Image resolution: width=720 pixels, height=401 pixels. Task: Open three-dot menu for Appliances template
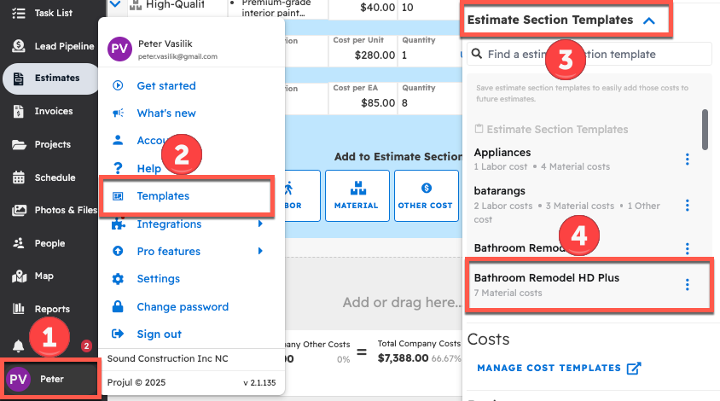tap(688, 160)
